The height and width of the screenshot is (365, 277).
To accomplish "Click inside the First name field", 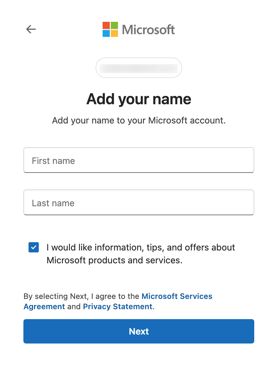I will point(138,160).
